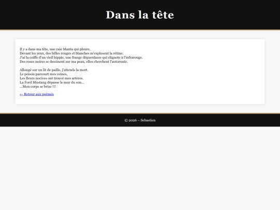Click the line starting 'Devant les yeux, des billes rouges'
The image size is (280, 210).
(x=72, y=53)
